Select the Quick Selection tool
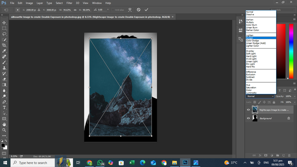 pos(4,40)
